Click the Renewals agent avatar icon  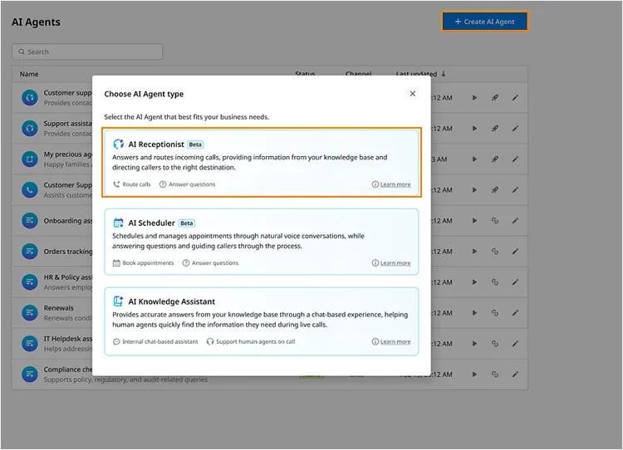pyautogui.click(x=30, y=313)
